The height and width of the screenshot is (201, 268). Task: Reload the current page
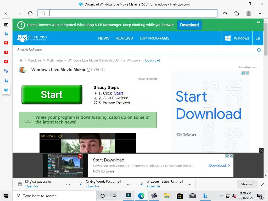pos(30,13)
